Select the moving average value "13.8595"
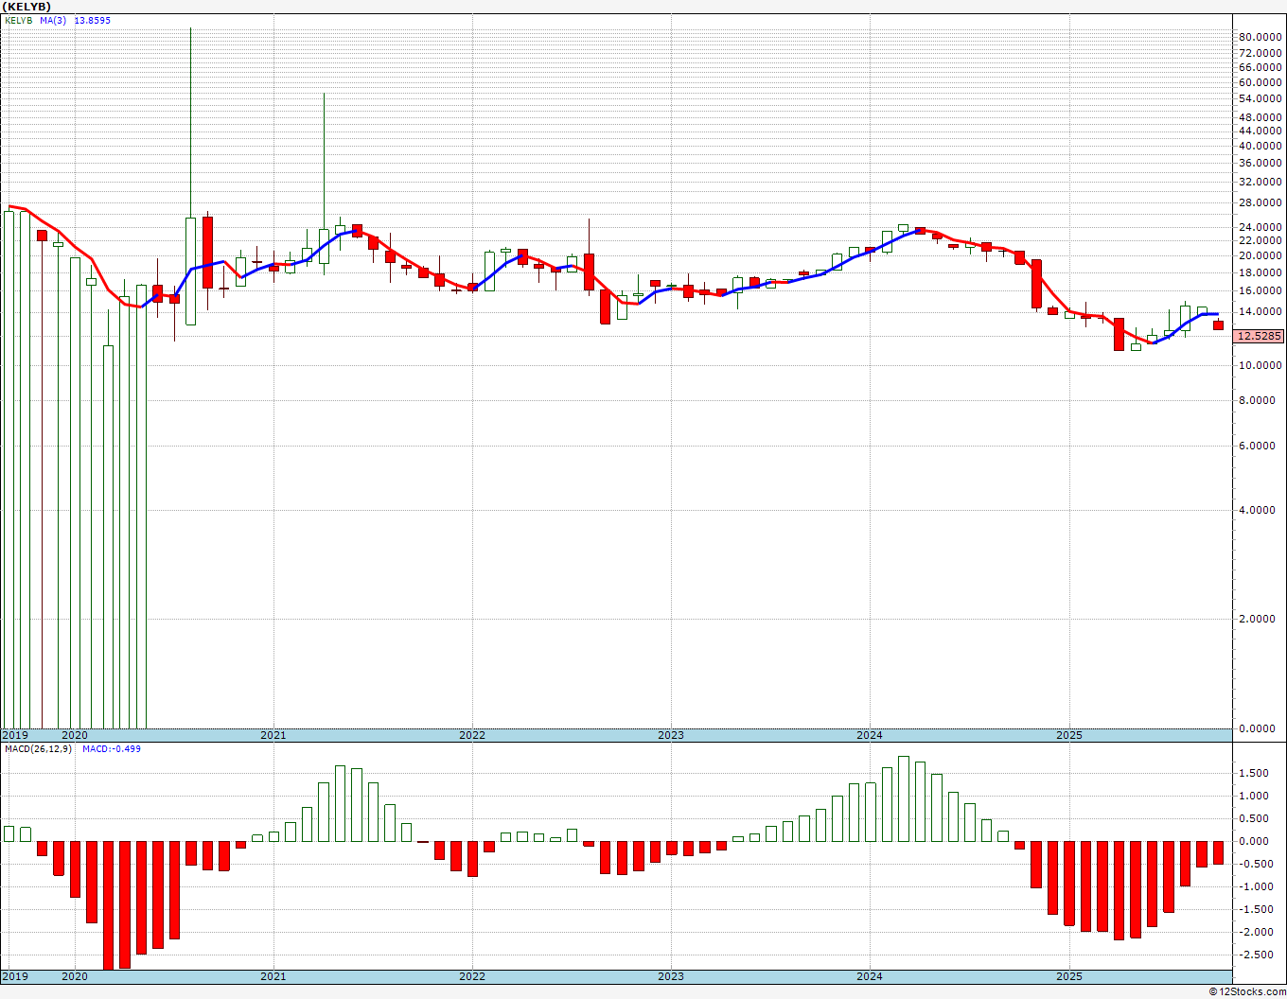 tap(92, 20)
